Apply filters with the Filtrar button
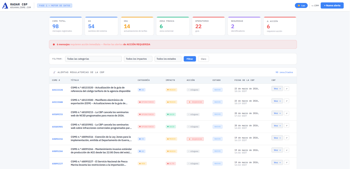This screenshot has width=350, height=169. click(190, 59)
